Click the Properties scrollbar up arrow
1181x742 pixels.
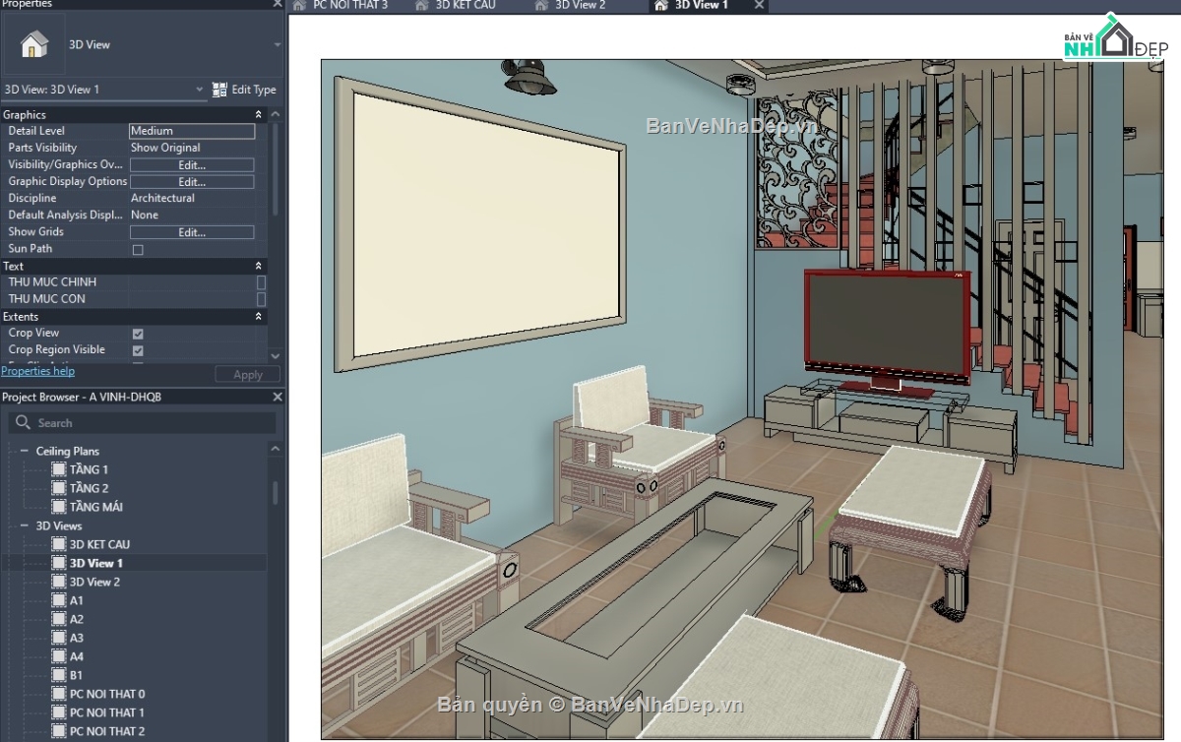pos(275,115)
